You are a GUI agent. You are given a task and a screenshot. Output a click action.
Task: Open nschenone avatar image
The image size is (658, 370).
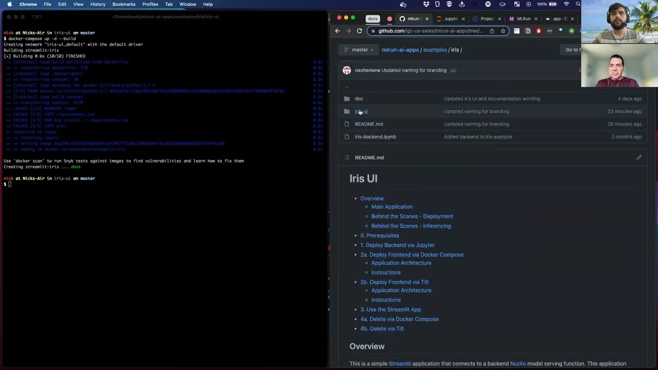point(347,70)
